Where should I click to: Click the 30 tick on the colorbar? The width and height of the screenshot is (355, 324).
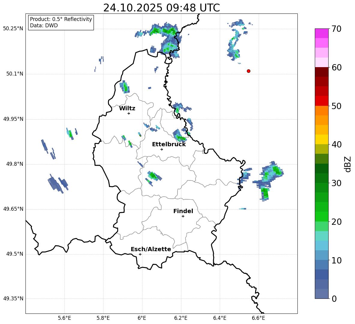[336, 183]
